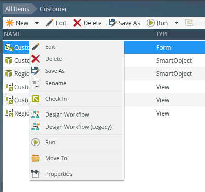Sort by the TYPE column header
Screen dimensions: 205x192
[162, 34]
